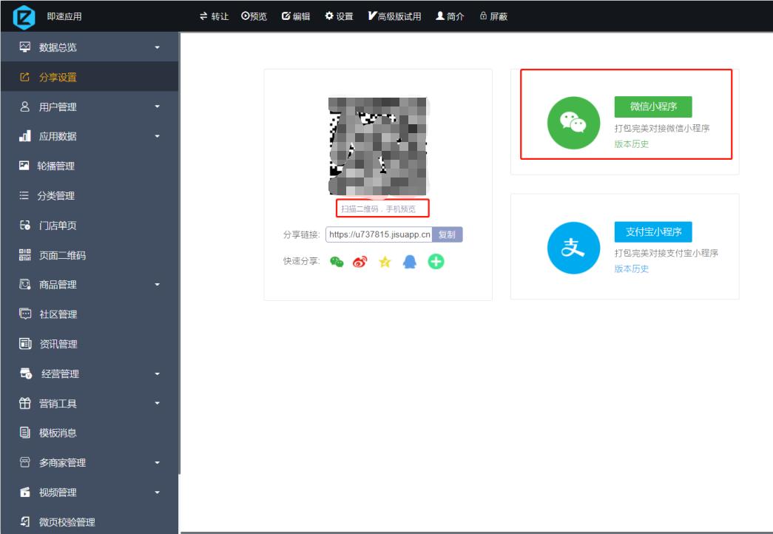Share to QQ with the penguin icon

point(410,261)
